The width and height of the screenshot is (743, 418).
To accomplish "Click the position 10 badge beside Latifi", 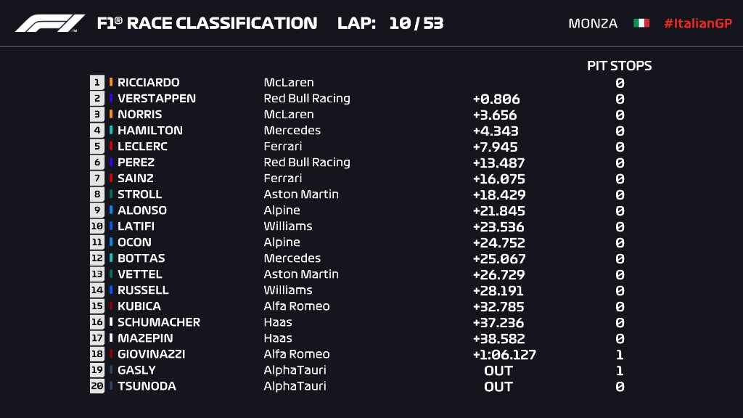I will tap(97, 226).
